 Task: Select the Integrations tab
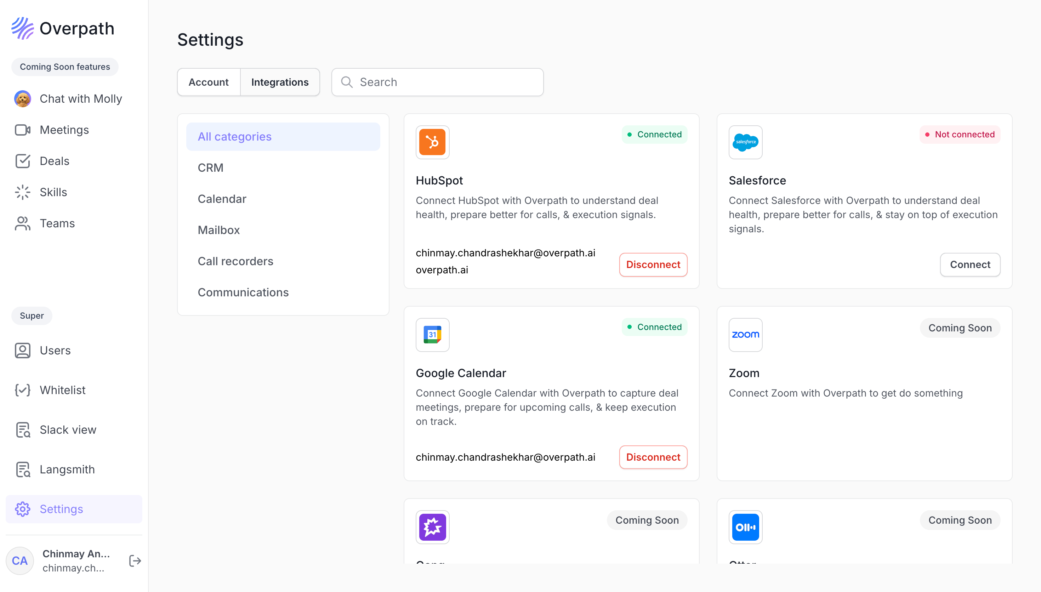[280, 82]
